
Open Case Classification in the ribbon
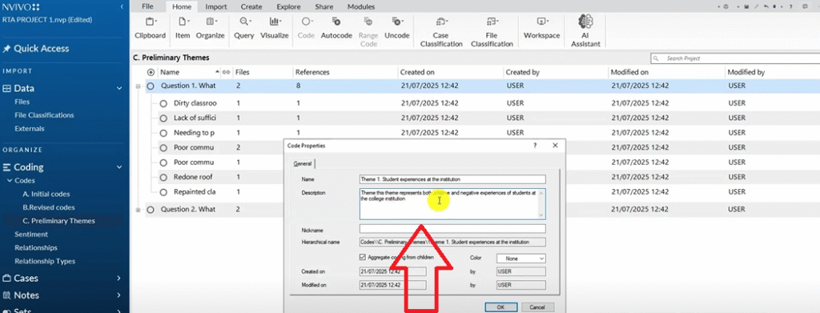pyautogui.click(x=441, y=31)
